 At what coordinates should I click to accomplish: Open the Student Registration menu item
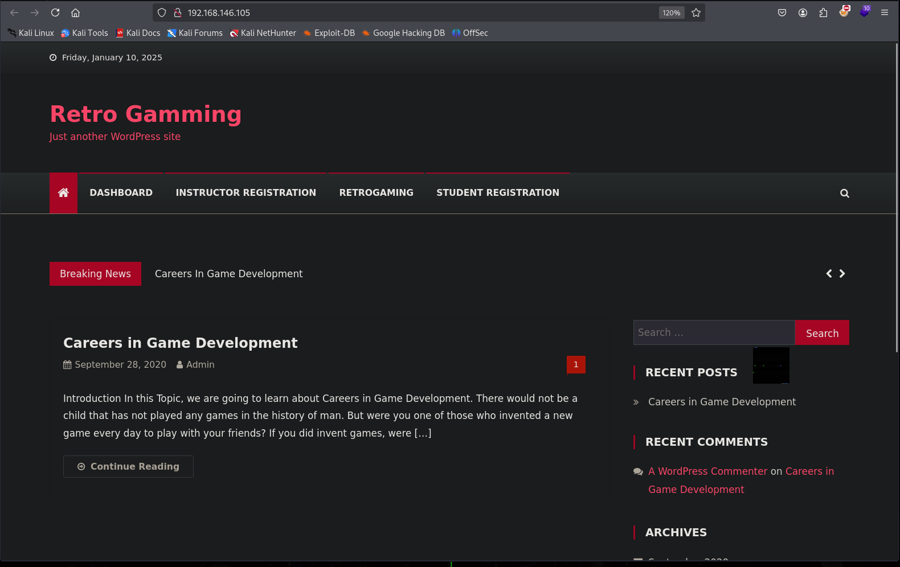pyautogui.click(x=497, y=193)
